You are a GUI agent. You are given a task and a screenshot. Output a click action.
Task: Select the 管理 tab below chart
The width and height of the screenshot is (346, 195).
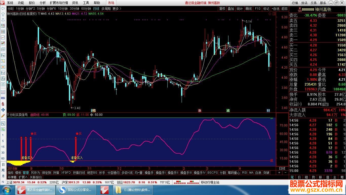point(26,173)
